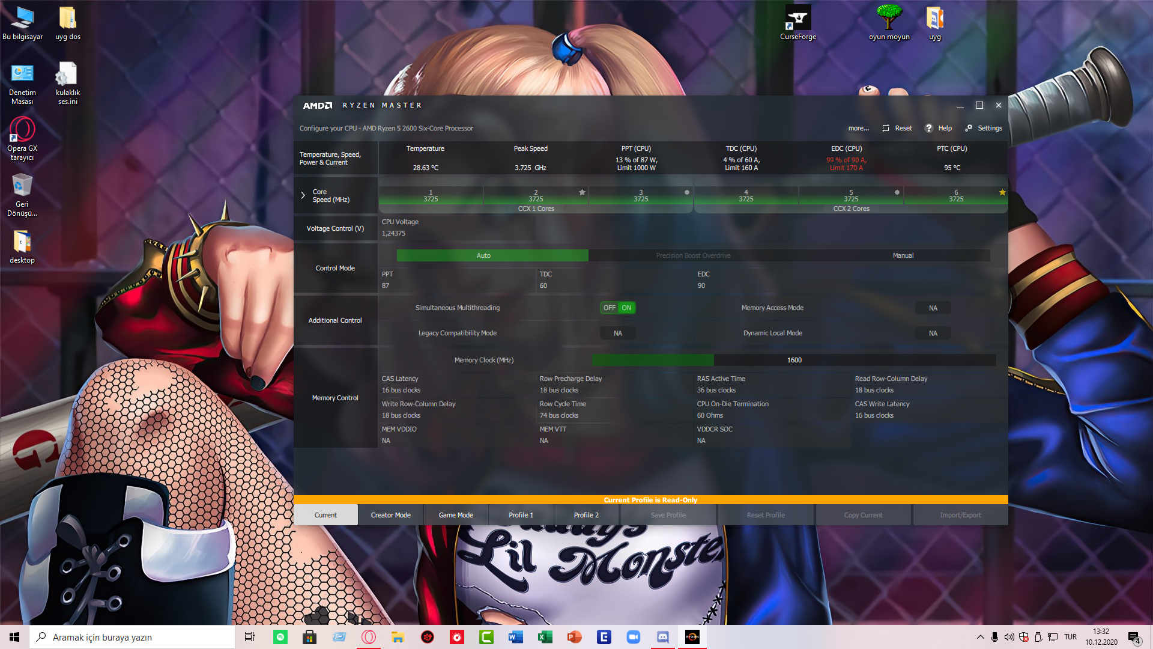Click the Memory Clock slider bar
Image resolution: width=1153 pixels, height=649 pixels.
click(794, 360)
